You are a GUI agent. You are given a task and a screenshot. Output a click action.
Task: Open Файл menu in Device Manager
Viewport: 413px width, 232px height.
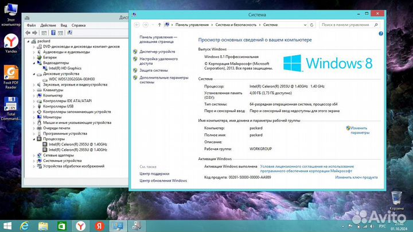tap(31, 25)
